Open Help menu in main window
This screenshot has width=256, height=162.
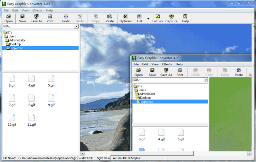[x=49, y=10]
